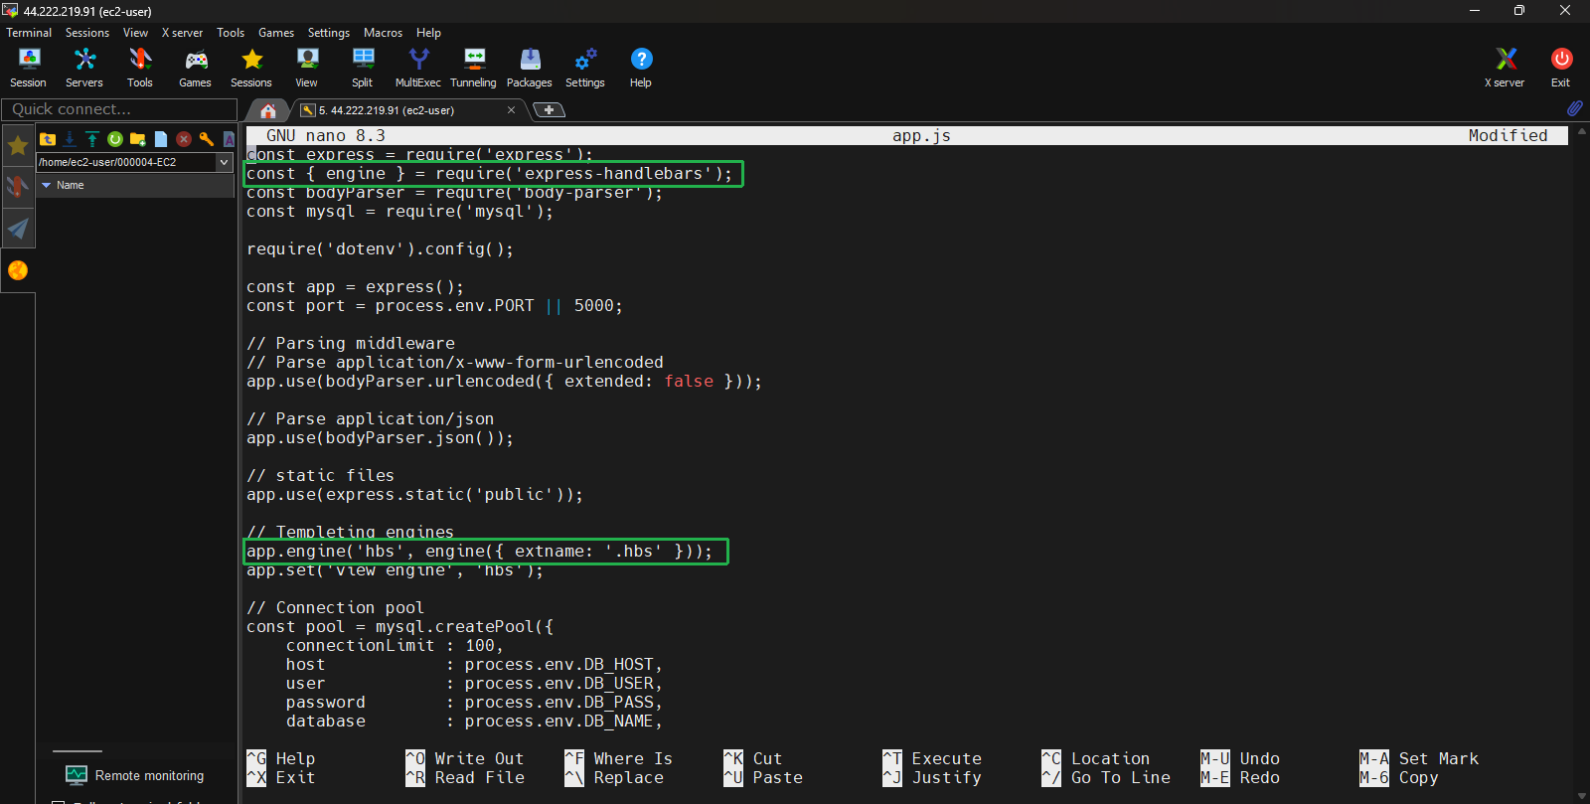Upload files with green up-arrow icon
1590x804 pixels.
(92, 139)
